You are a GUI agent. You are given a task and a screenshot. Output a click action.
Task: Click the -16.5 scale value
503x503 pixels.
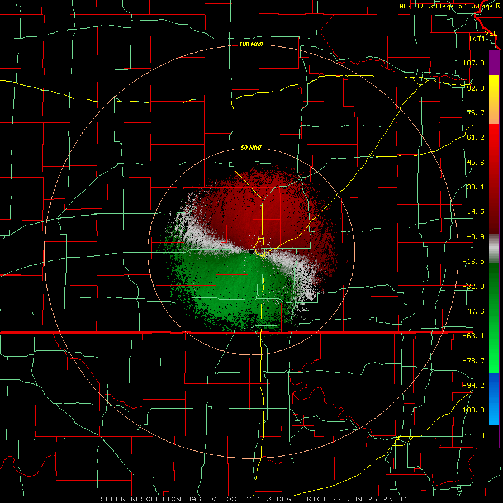pyautogui.click(x=473, y=262)
